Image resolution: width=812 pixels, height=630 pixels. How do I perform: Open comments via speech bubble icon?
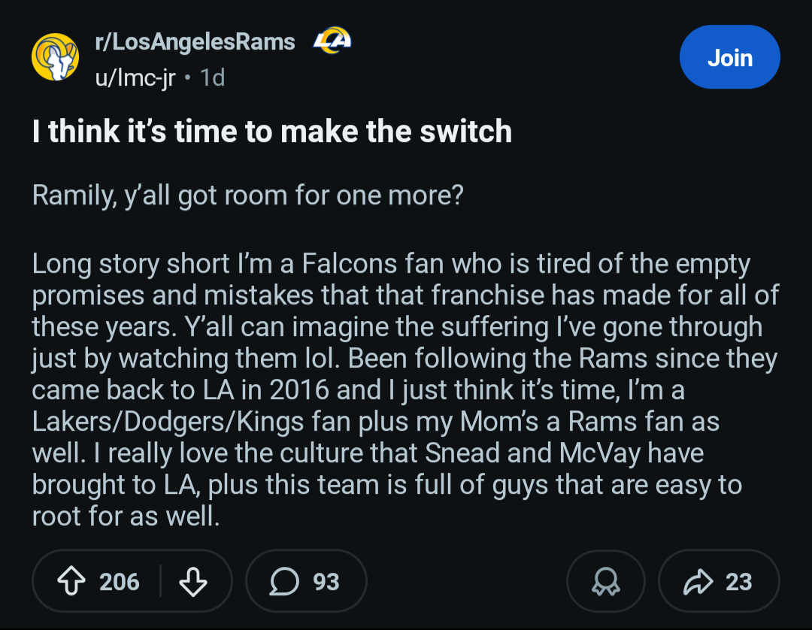[x=284, y=581]
